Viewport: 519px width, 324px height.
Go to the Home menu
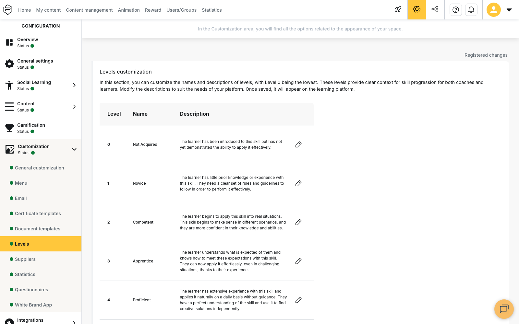click(x=25, y=10)
